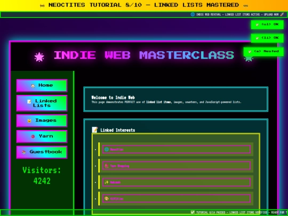Go to the Linked Lists page
The height and width of the screenshot is (216, 288).
42,103
